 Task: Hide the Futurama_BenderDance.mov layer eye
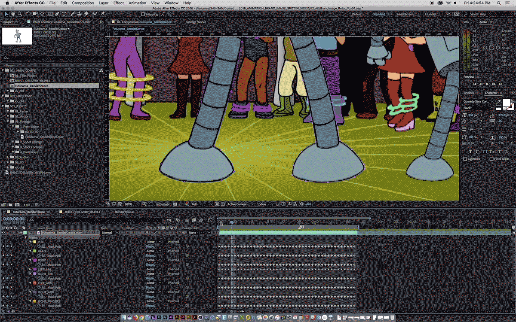coord(3,232)
